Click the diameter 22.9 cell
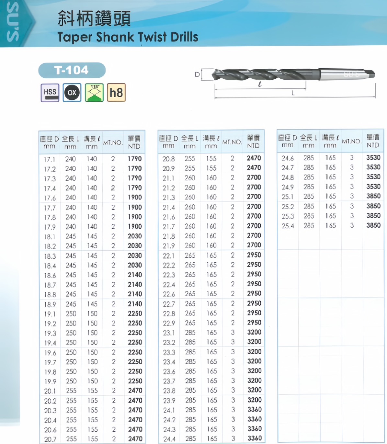 [169, 323]
